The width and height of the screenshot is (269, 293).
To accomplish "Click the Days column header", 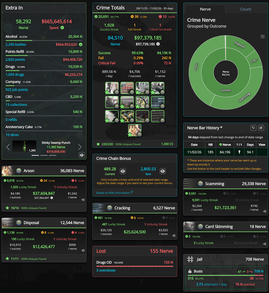I will coord(250,145).
